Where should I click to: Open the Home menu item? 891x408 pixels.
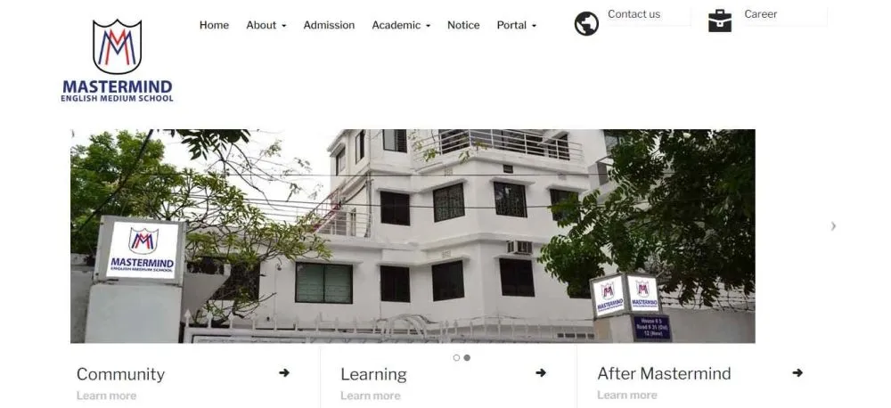pyautogui.click(x=214, y=25)
